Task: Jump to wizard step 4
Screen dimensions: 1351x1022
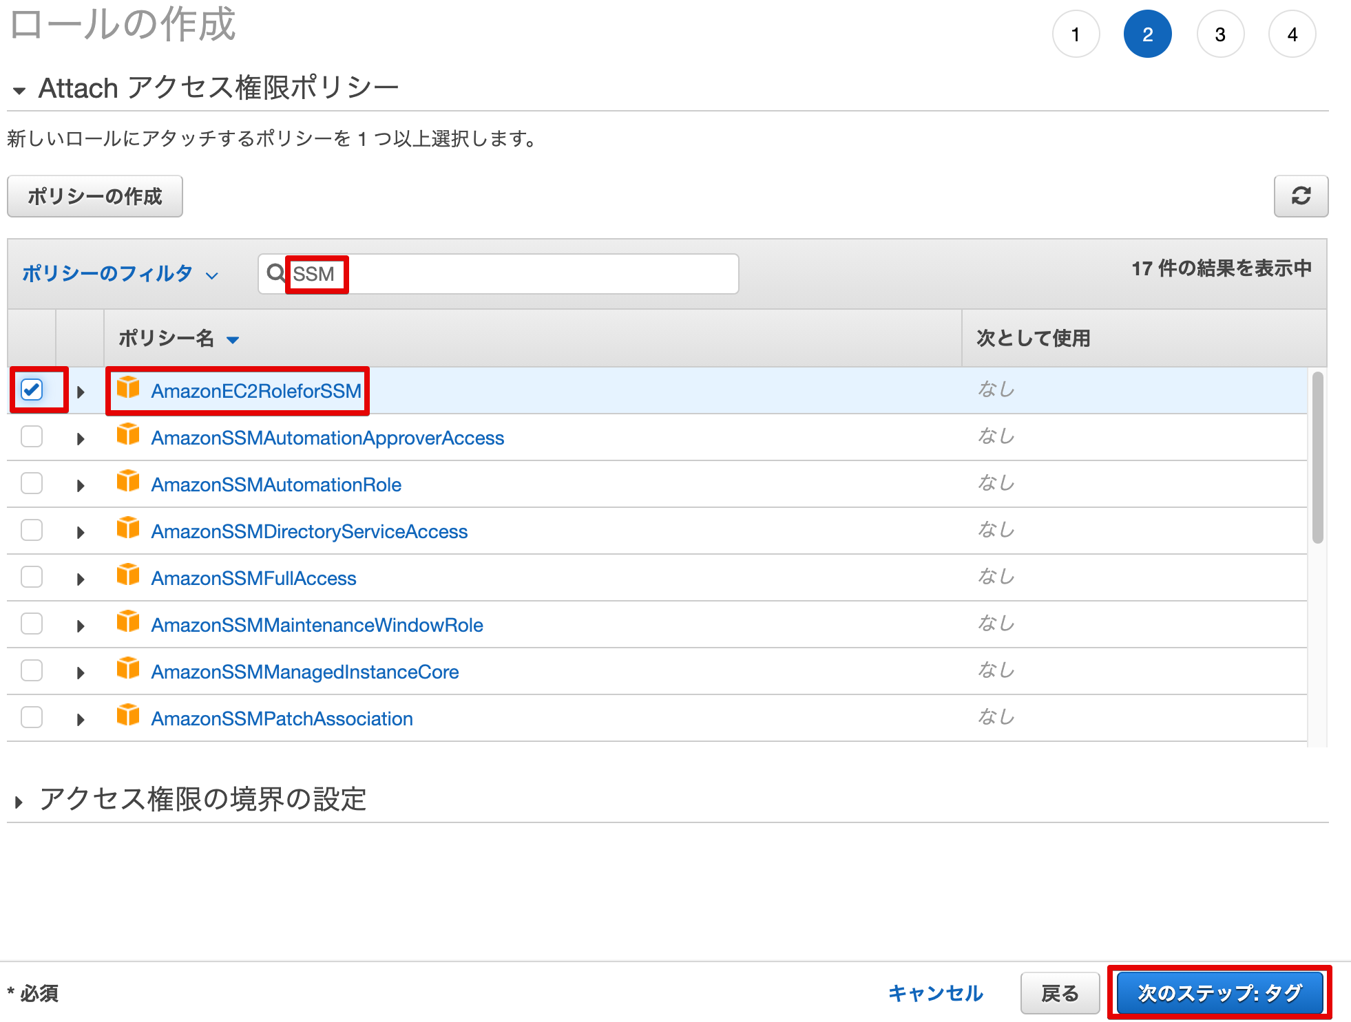Action: pyautogui.click(x=1292, y=34)
